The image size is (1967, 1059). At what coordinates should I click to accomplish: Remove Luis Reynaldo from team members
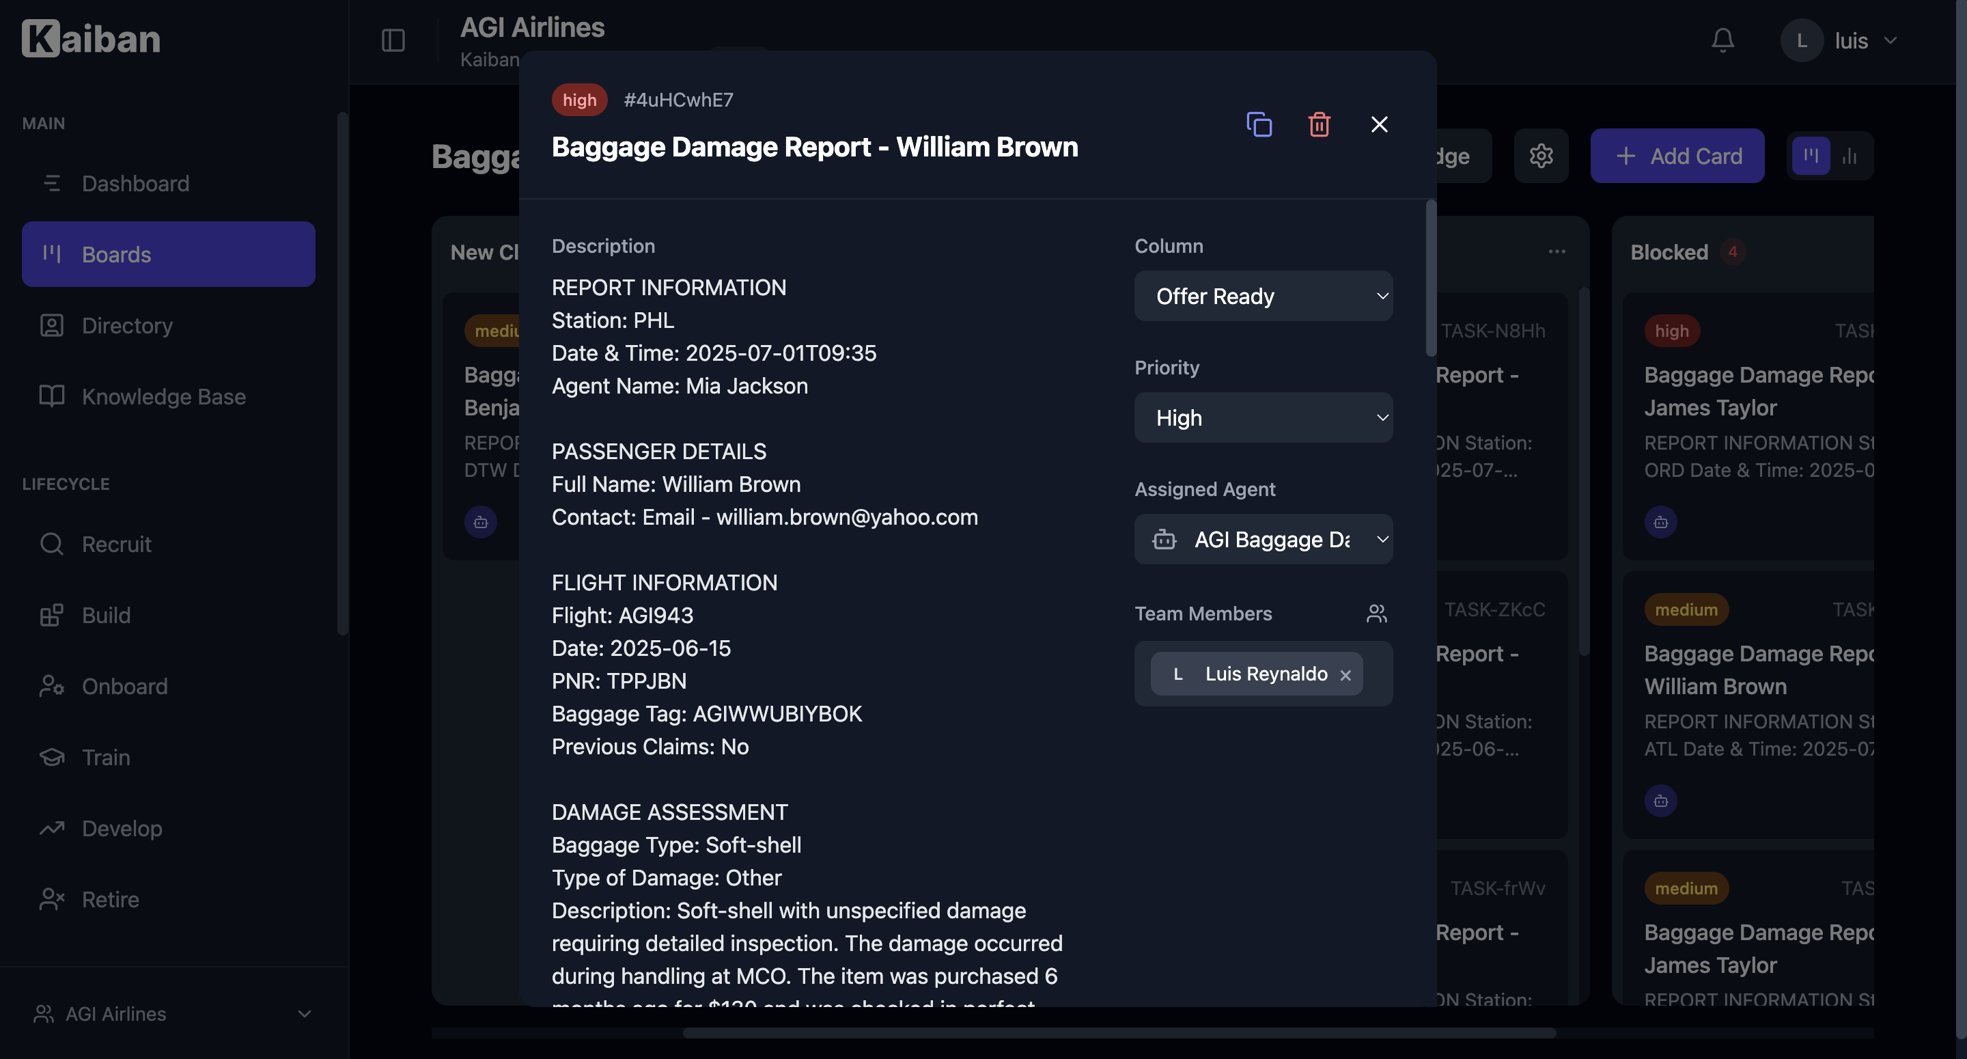pos(1345,674)
